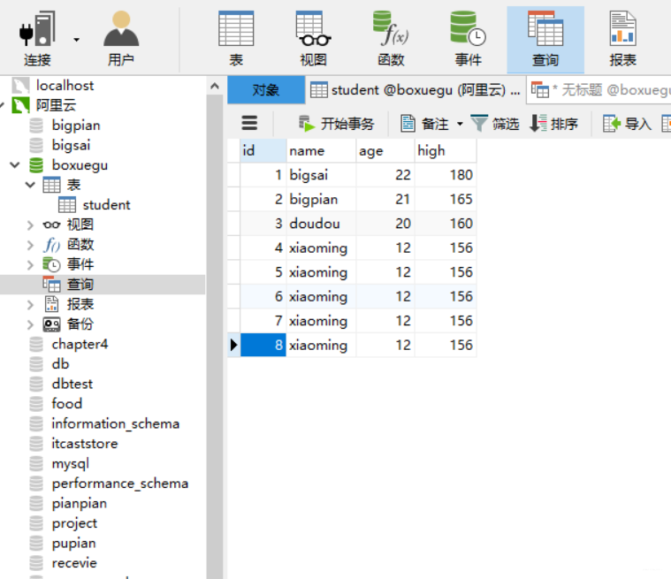Select the 视图 view toolbar icon
Image resolution: width=671 pixels, height=579 pixels.
(x=313, y=40)
